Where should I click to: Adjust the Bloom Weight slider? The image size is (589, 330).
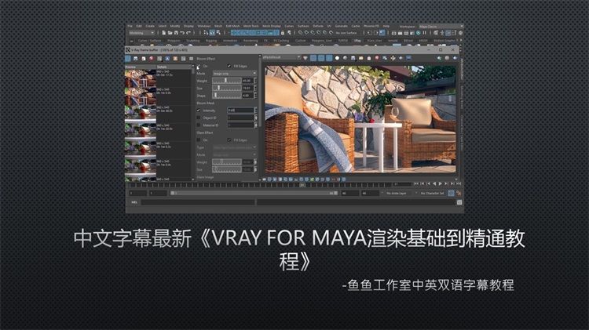click(x=227, y=81)
